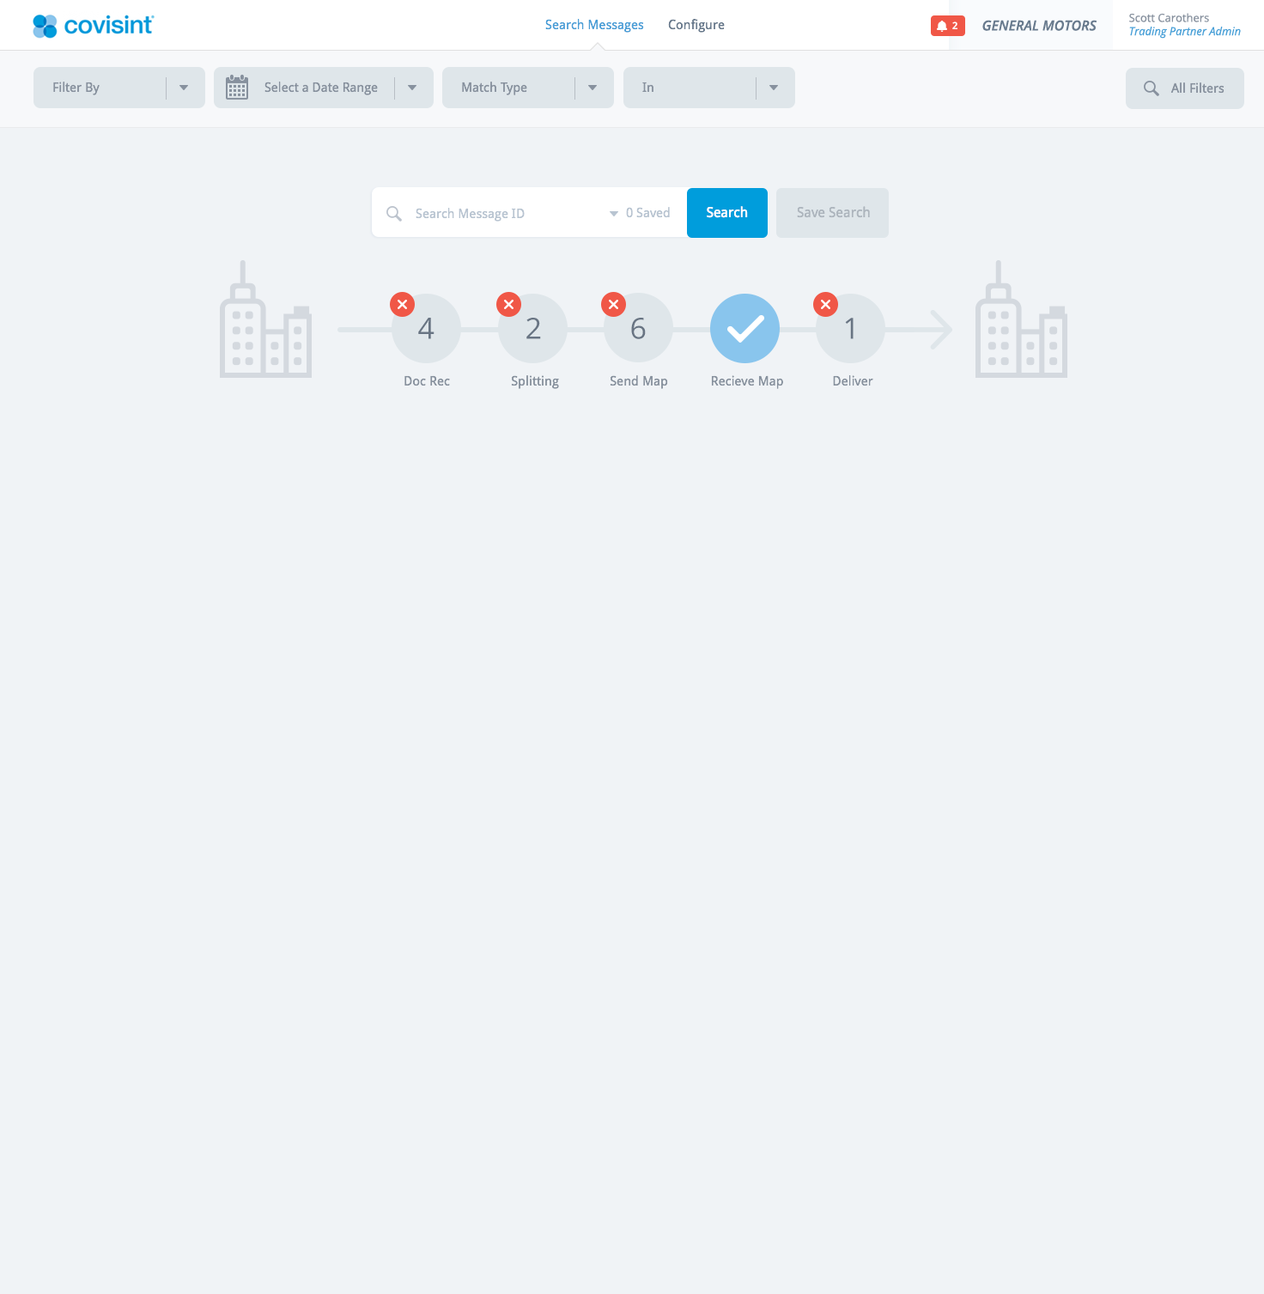
Task: Click the Recieve Map label
Action: pos(747,381)
